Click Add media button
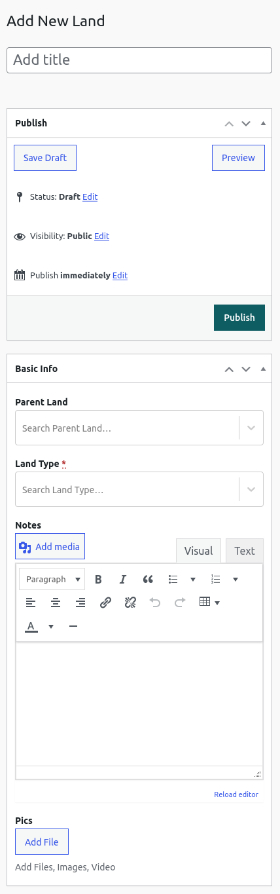This screenshot has height=894, width=280. [x=50, y=546]
